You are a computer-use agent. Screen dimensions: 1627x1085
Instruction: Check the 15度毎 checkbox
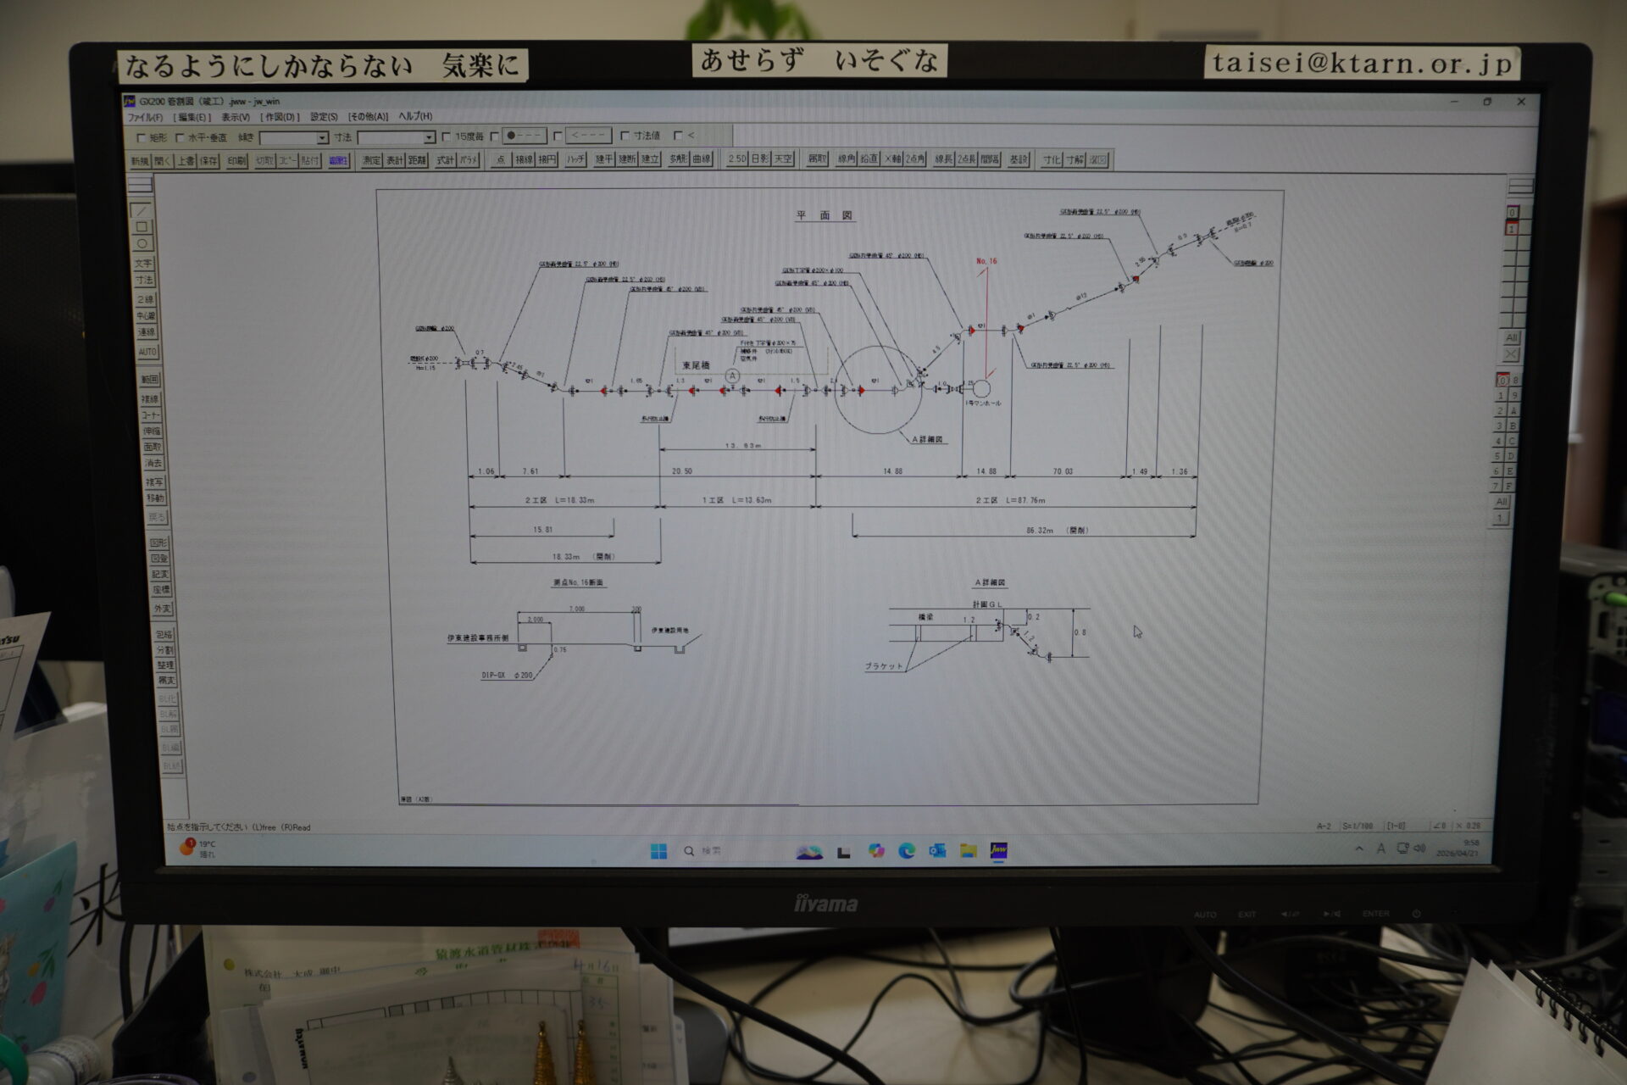pos(447,136)
